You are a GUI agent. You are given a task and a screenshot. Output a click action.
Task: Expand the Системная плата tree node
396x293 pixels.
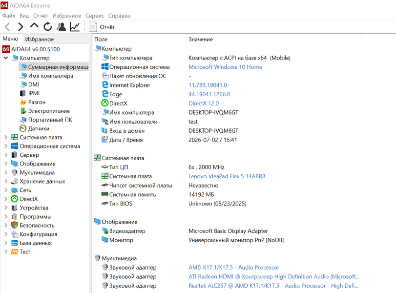click(x=6, y=137)
